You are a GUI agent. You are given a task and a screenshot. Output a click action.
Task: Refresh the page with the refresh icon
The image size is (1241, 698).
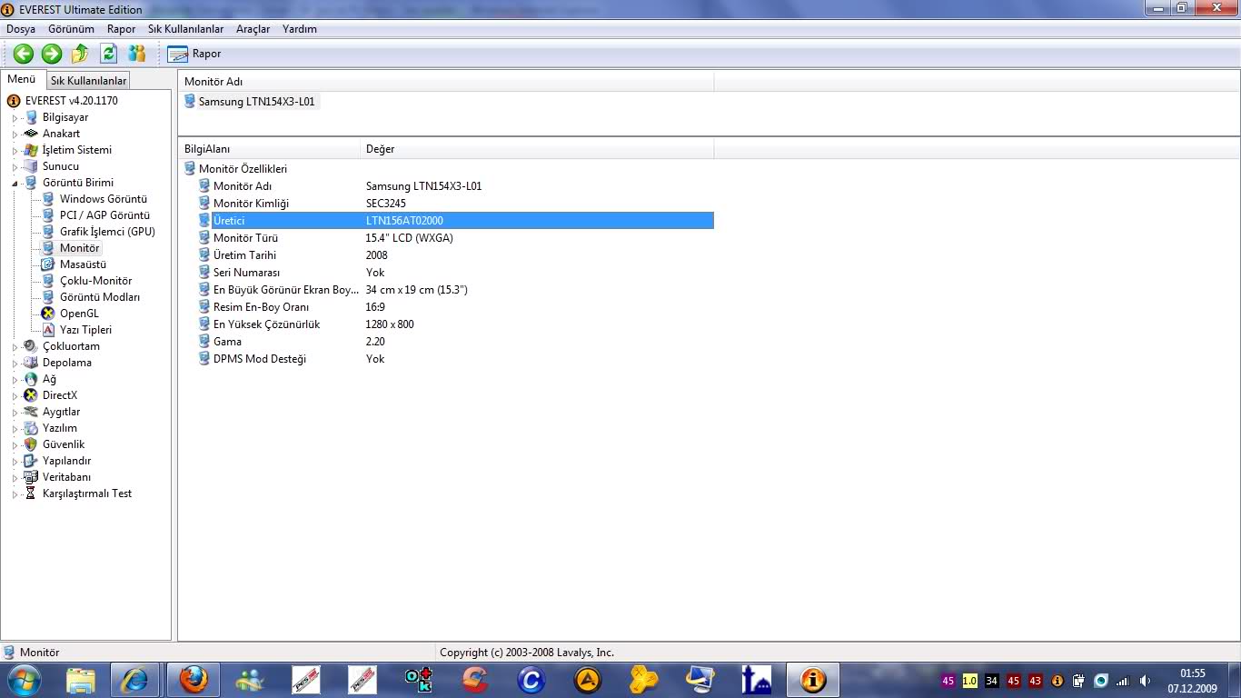tap(109, 54)
